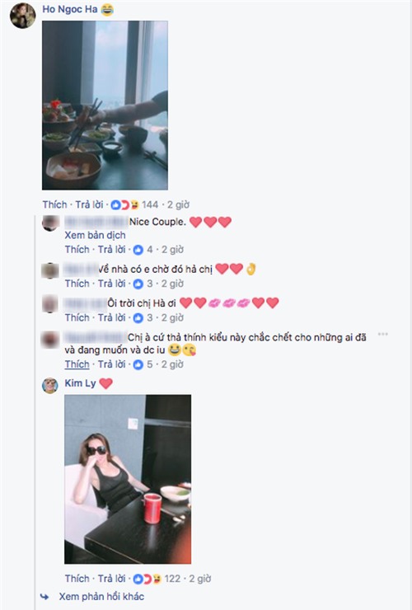Click underlined Thích on thả thính comment
Screen dimensions: 412x610
77,364
